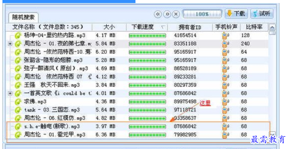Click owner ID 41654514

(185, 36)
